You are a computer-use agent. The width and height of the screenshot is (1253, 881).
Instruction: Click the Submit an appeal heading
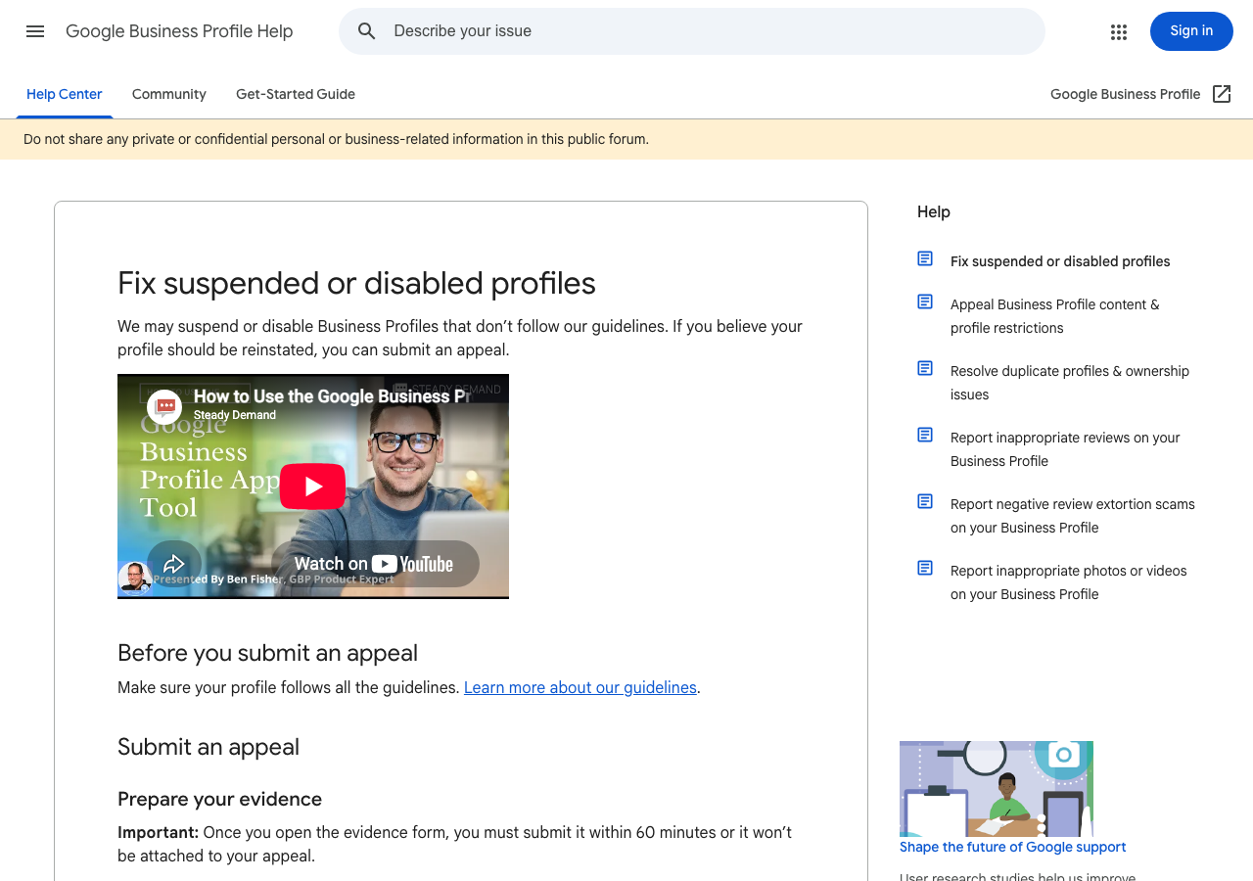[x=209, y=747]
